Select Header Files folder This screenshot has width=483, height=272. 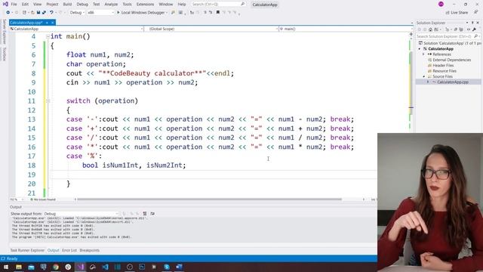[x=441, y=66]
